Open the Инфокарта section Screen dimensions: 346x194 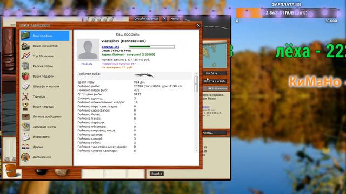pyautogui.click(x=45, y=137)
